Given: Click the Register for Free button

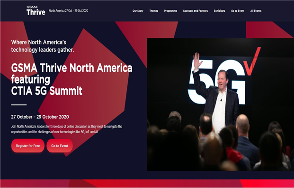Looking at the screenshot, I should click(28, 145).
